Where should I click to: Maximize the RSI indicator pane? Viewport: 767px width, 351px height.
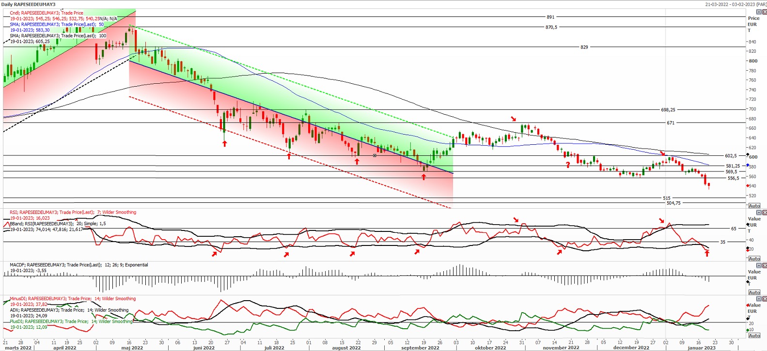758,213
